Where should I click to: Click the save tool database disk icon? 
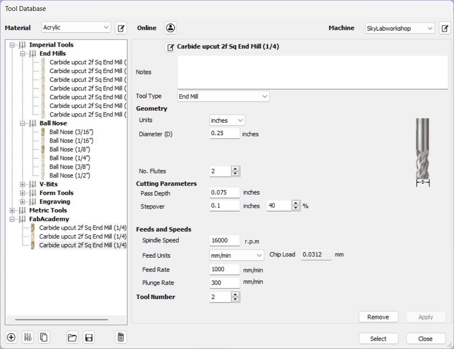[x=89, y=337]
